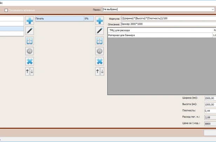The height and width of the screenshot is (142, 216).
Task: Click the Описание field with Баннер 2000*1000
Action: [x=168, y=24]
